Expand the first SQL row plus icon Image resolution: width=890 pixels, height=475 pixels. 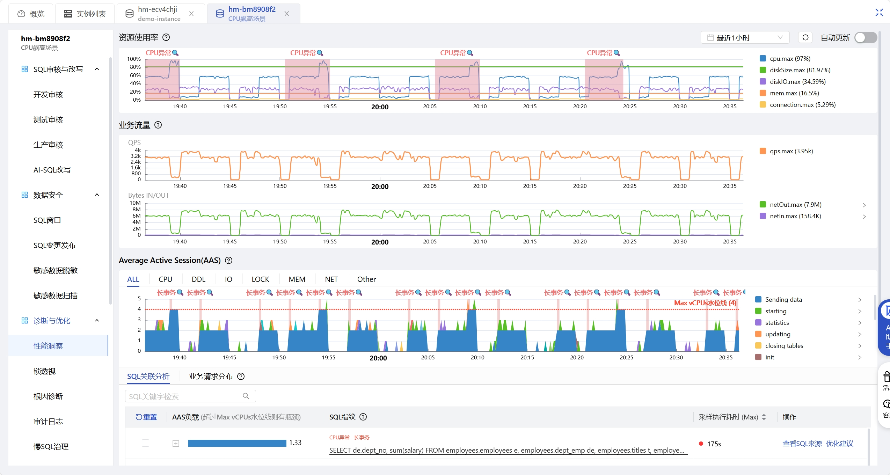176,443
